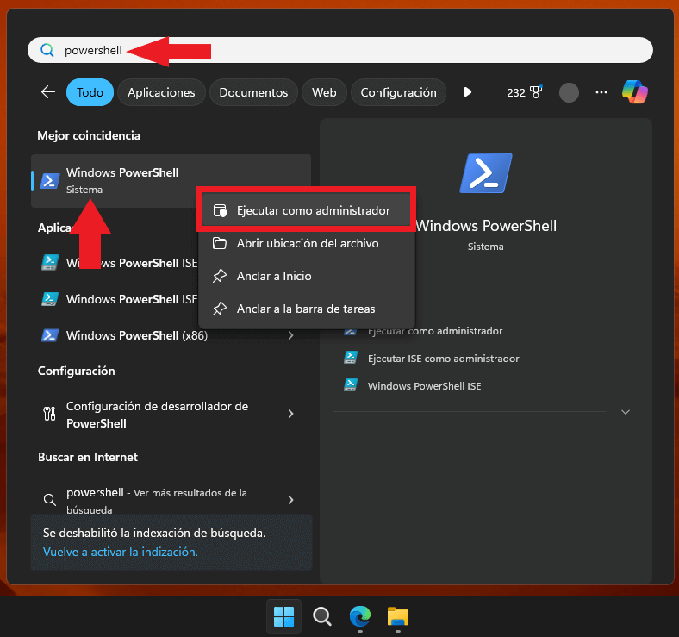Image resolution: width=679 pixels, height=637 pixels.
Task: Launch Microsoft Edge from the taskbar
Action: click(x=360, y=616)
